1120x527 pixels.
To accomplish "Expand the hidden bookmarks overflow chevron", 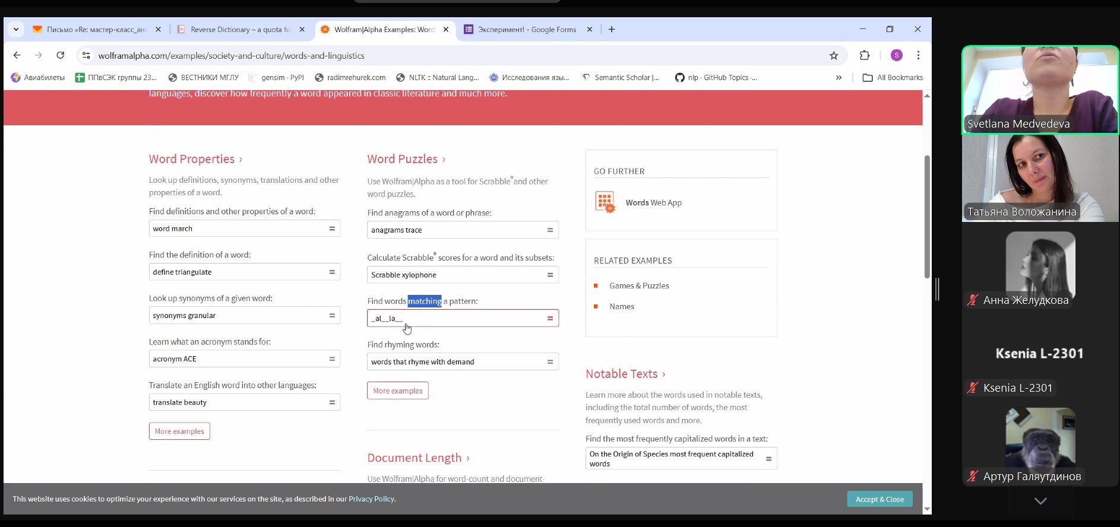I will point(839,78).
